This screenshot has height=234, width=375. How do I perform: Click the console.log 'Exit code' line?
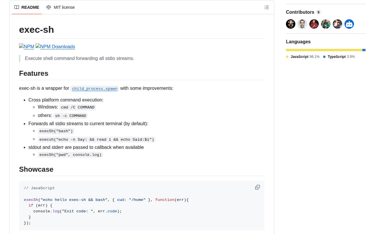pos(77,211)
